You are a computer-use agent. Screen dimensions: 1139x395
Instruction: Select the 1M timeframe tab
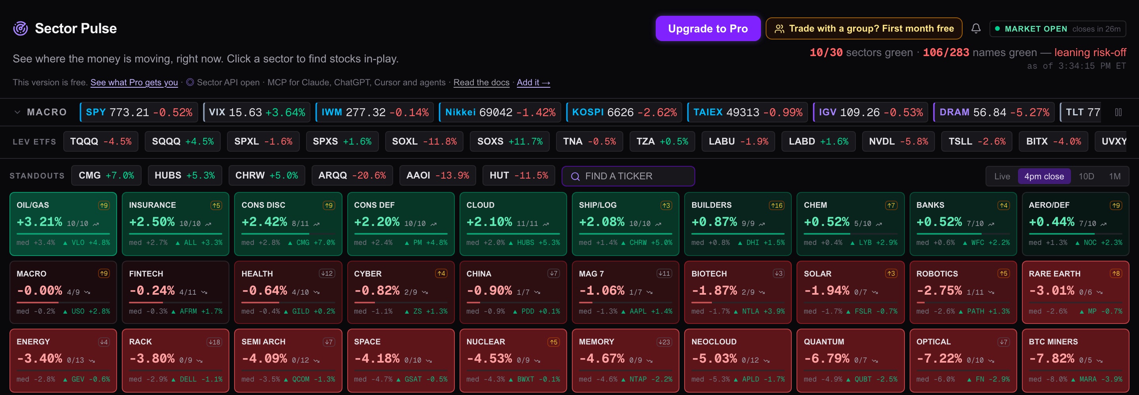tap(1115, 176)
